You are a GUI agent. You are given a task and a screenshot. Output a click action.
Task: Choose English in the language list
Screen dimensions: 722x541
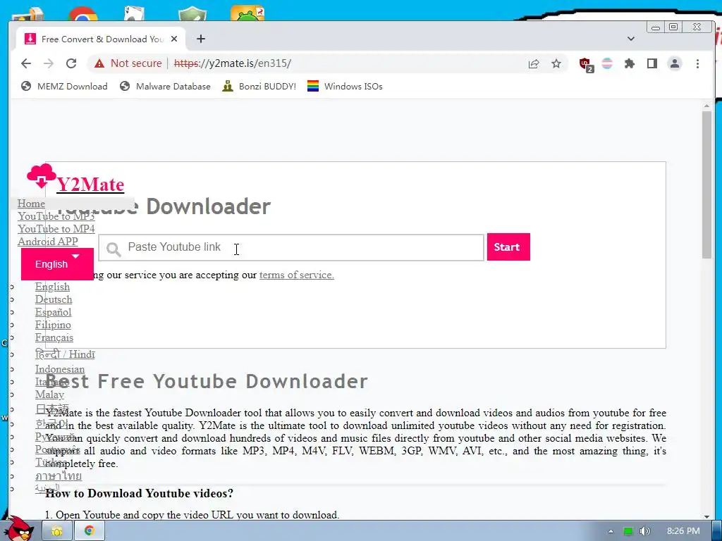[52, 287]
